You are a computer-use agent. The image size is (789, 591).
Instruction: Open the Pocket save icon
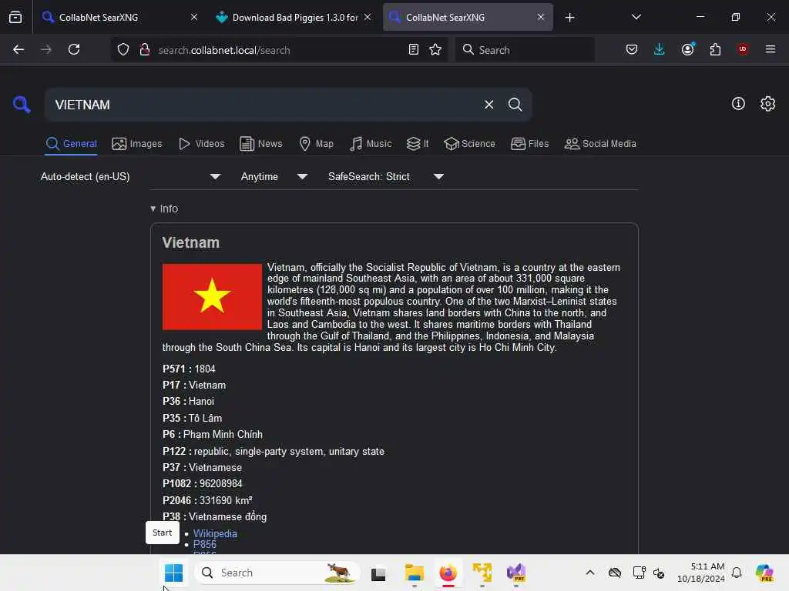(632, 50)
